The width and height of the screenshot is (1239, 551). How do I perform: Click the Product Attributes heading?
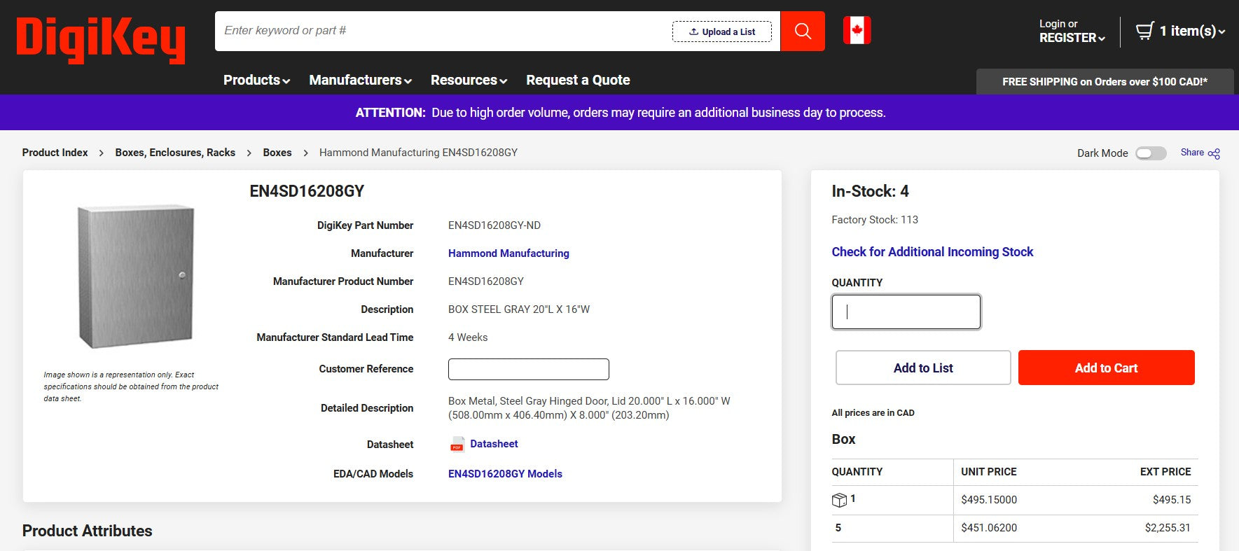coord(87,531)
